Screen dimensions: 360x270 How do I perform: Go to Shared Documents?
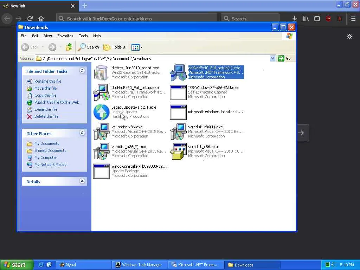click(x=50, y=150)
